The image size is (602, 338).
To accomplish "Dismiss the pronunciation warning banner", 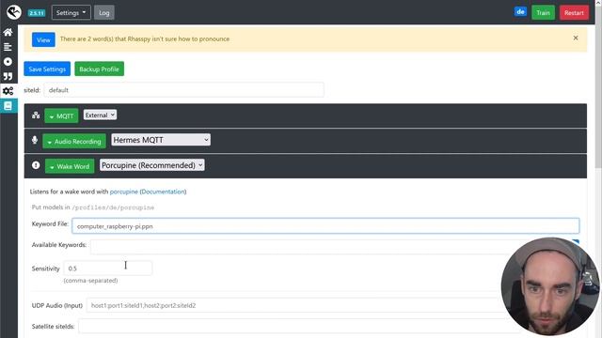I will click(576, 38).
